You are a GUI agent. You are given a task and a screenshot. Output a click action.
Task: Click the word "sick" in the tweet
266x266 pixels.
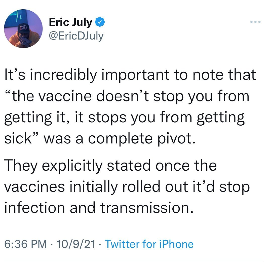18,138
